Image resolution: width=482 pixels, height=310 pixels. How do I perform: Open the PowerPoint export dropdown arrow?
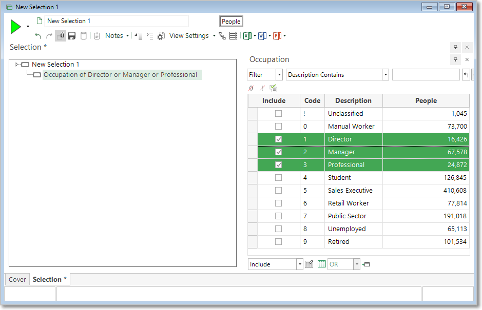[x=285, y=36]
